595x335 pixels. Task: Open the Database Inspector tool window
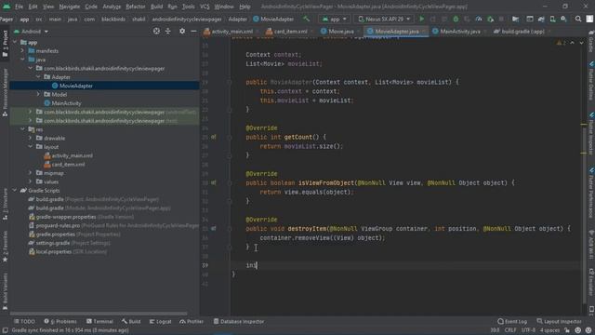point(239,321)
